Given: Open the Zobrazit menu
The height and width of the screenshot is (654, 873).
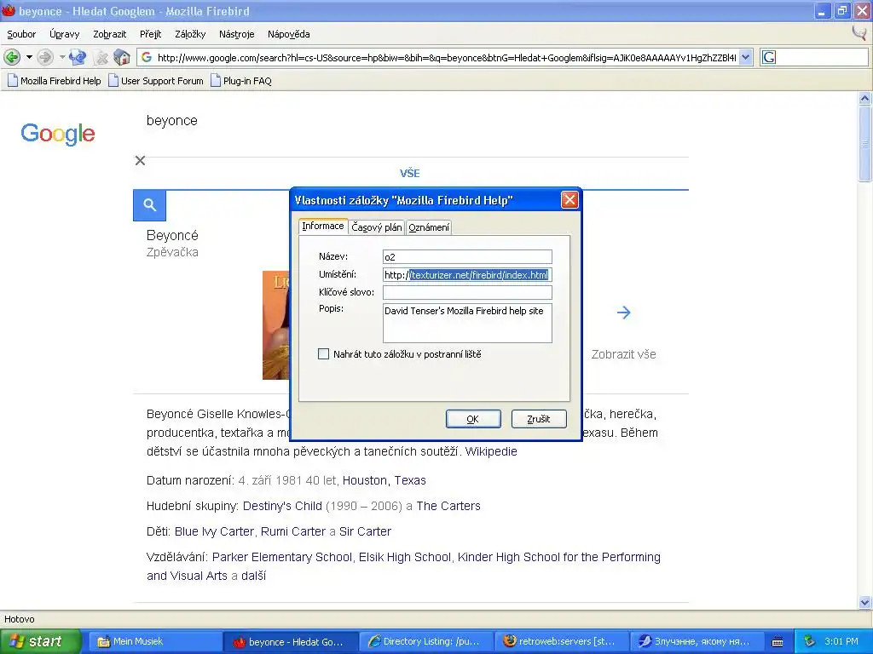Looking at the screenshot, I should 110,34.
